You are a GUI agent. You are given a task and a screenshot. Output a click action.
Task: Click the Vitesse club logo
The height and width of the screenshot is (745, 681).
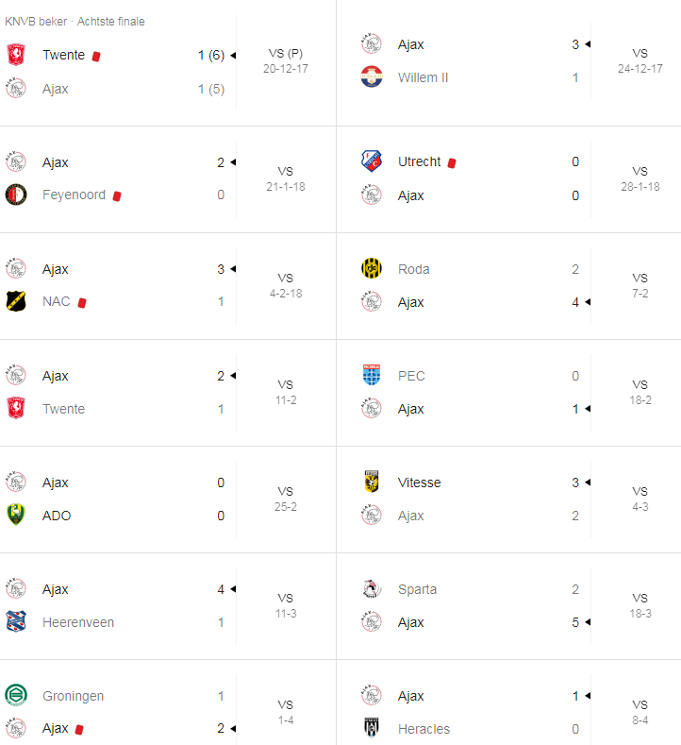tap(372, 483)
